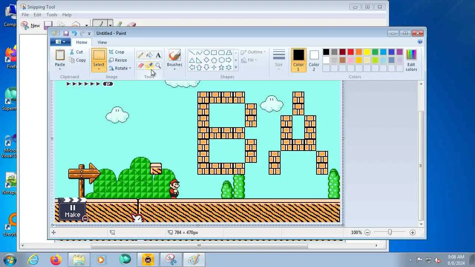Choose the Up arrow shape
This screenshot has height=267, width=475.
(x=199, y=67)
